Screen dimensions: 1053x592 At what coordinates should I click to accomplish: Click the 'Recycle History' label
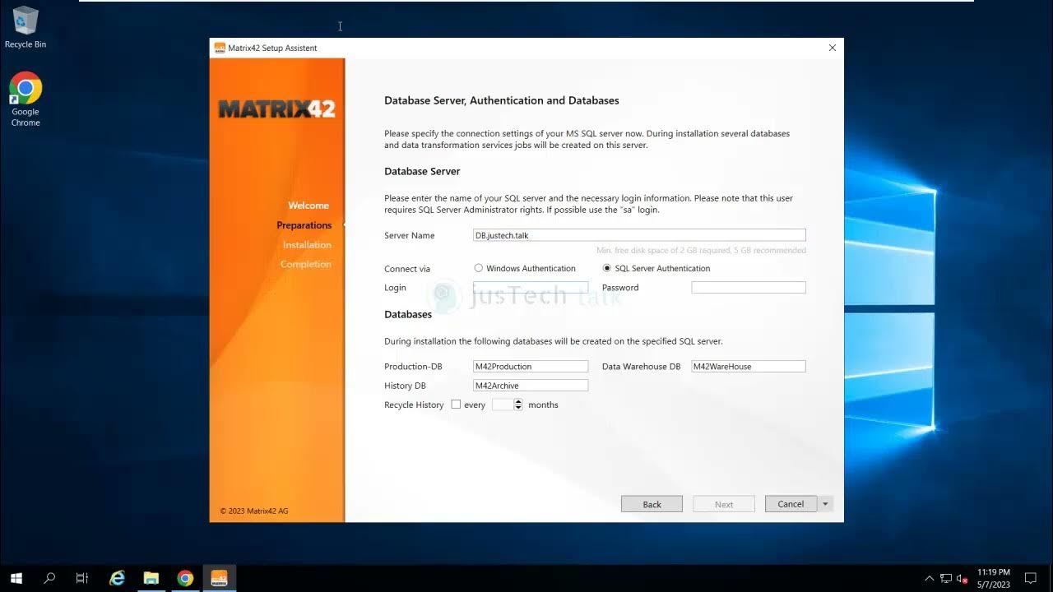(x=414, y=405)
